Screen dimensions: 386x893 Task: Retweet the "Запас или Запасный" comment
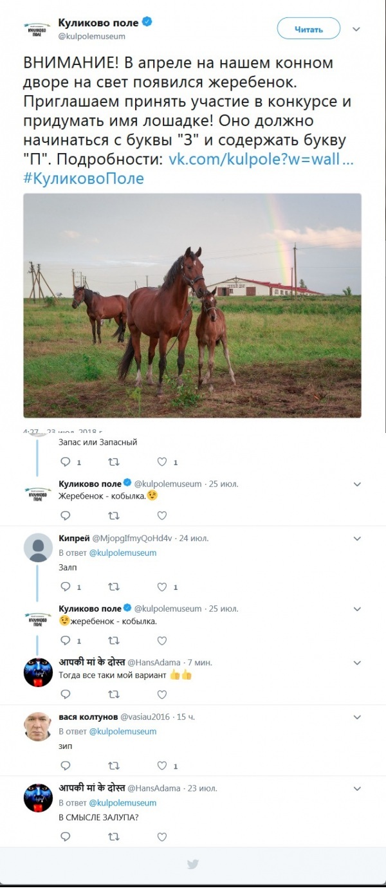113,462
